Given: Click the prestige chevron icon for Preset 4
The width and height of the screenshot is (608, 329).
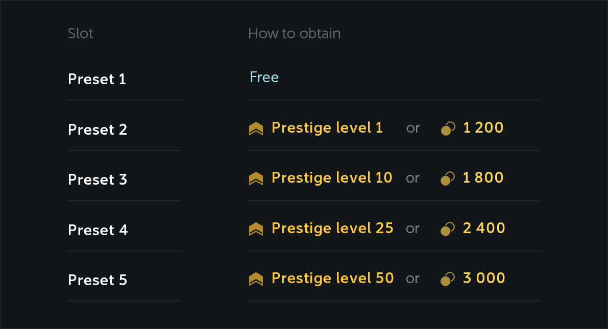Looking at the screenshot, I should click(x=256, y=229).
